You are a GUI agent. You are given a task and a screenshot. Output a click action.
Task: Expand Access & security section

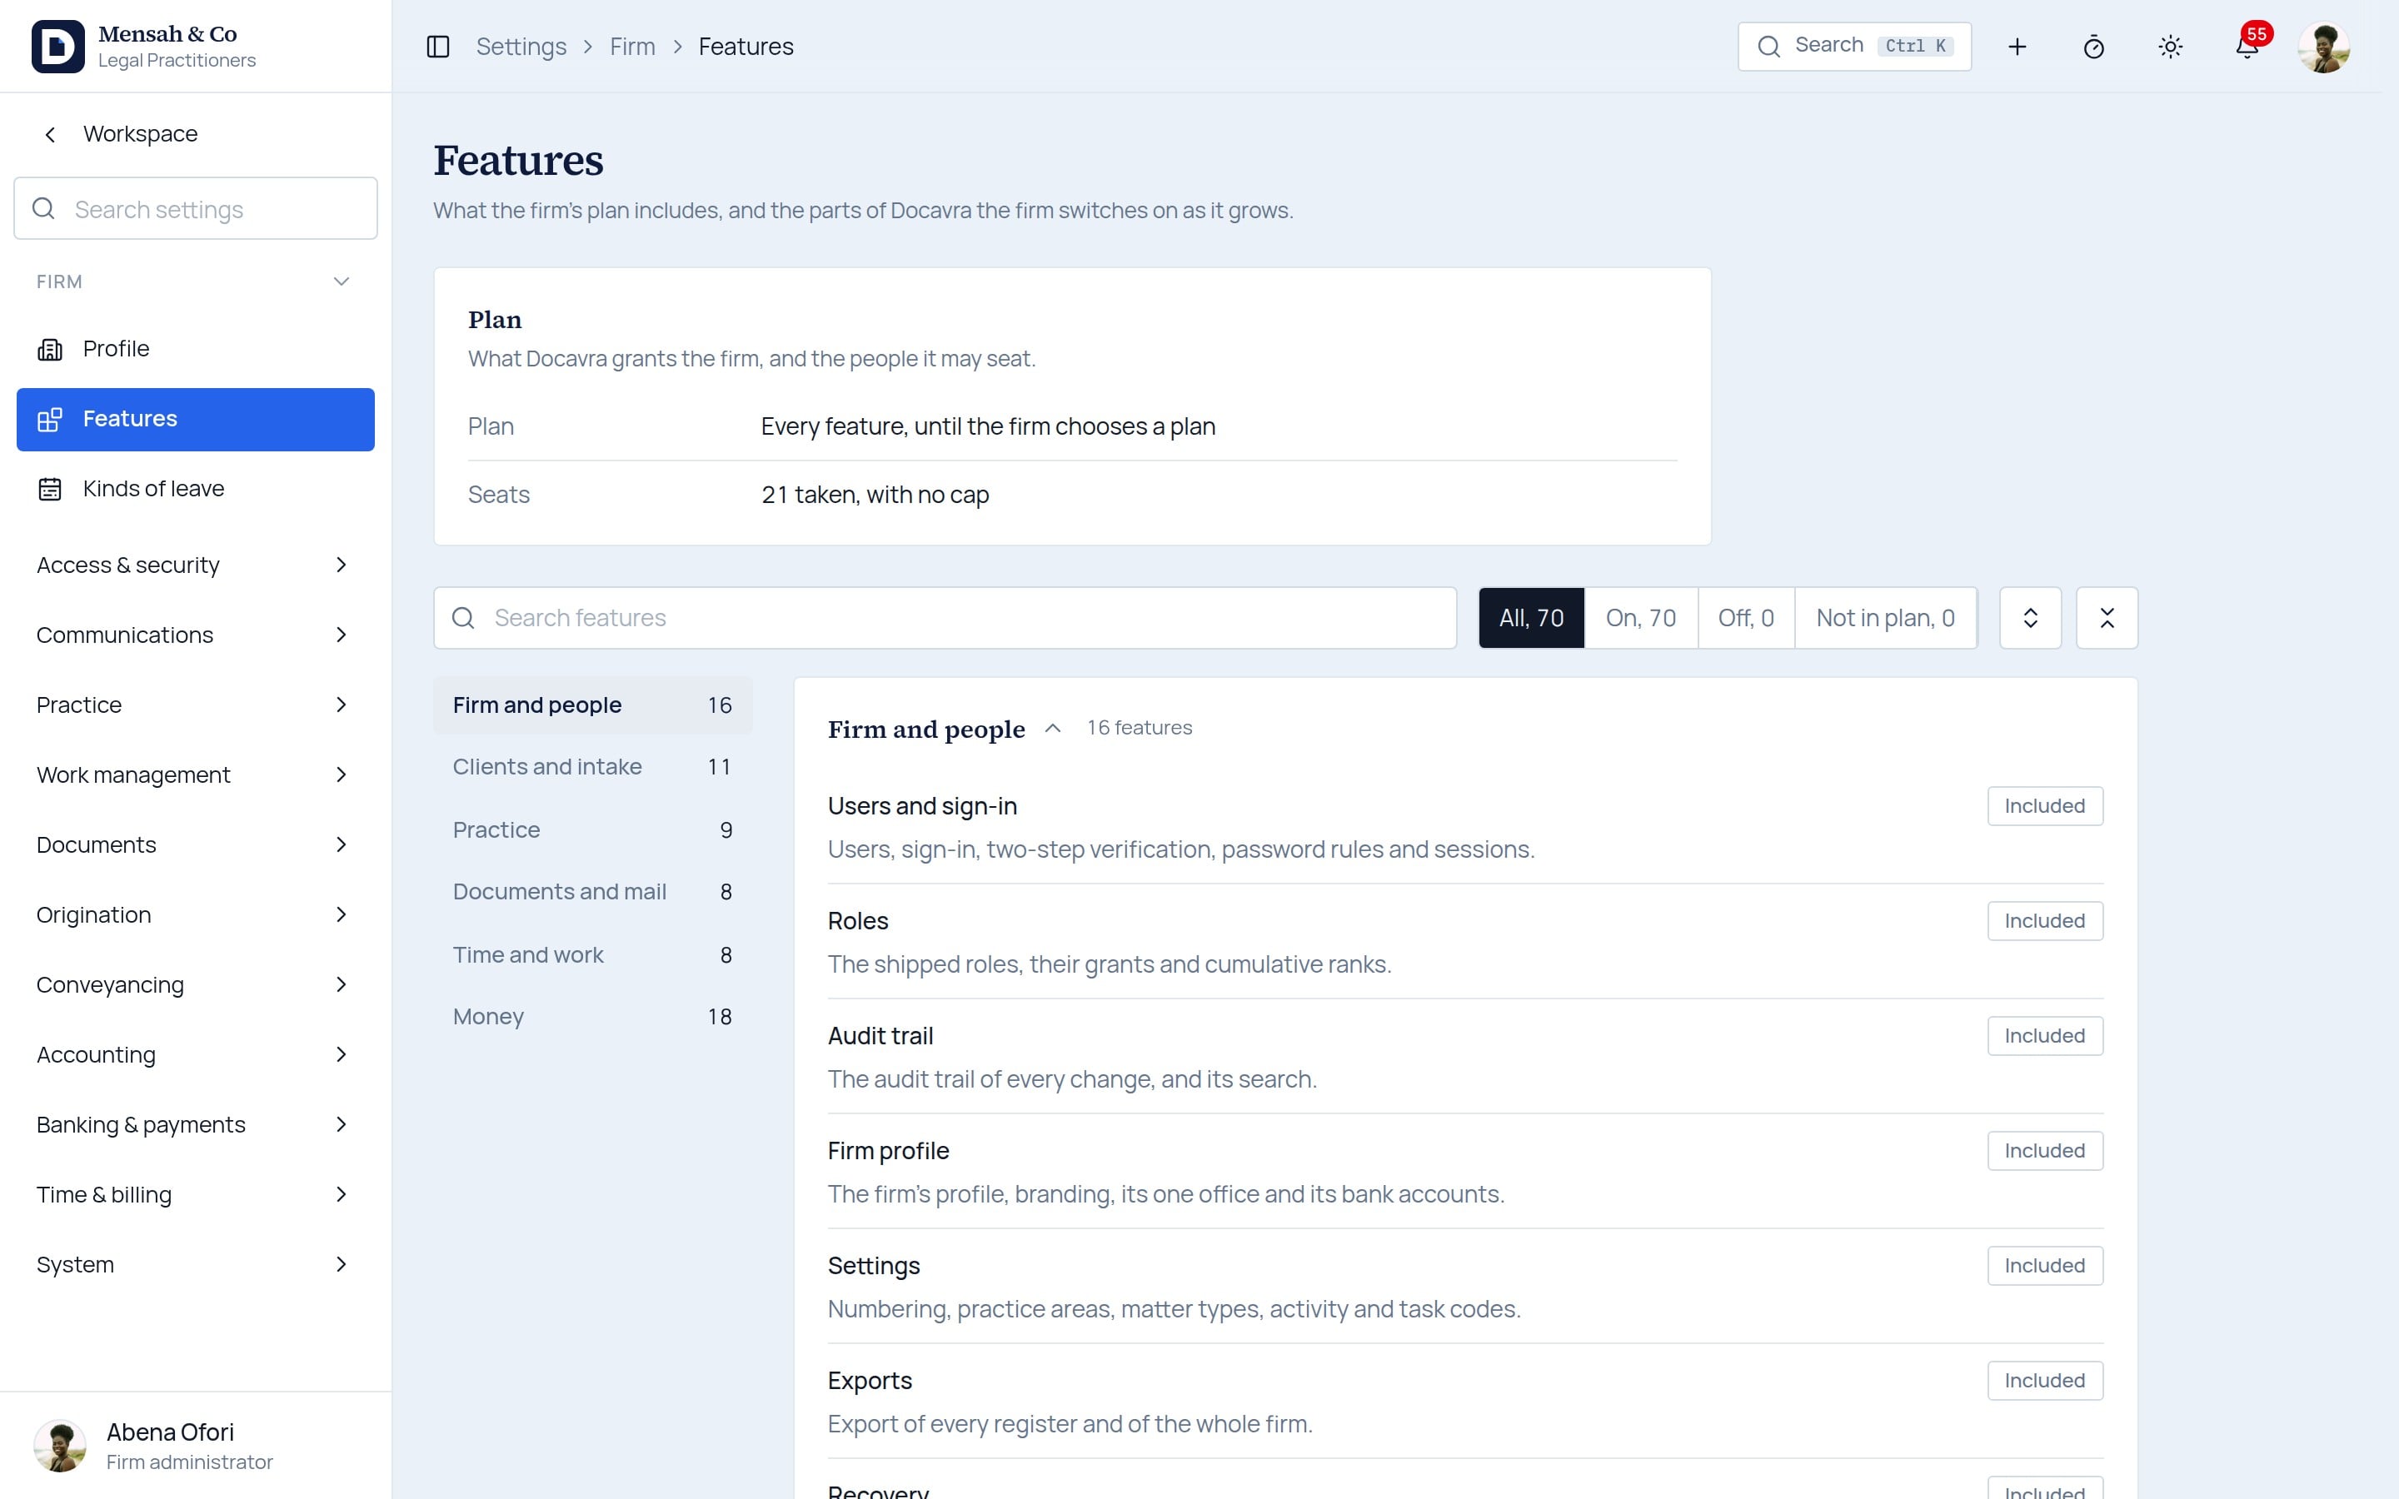point(195,565)
